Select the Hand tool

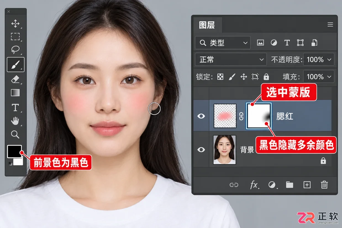15,121
